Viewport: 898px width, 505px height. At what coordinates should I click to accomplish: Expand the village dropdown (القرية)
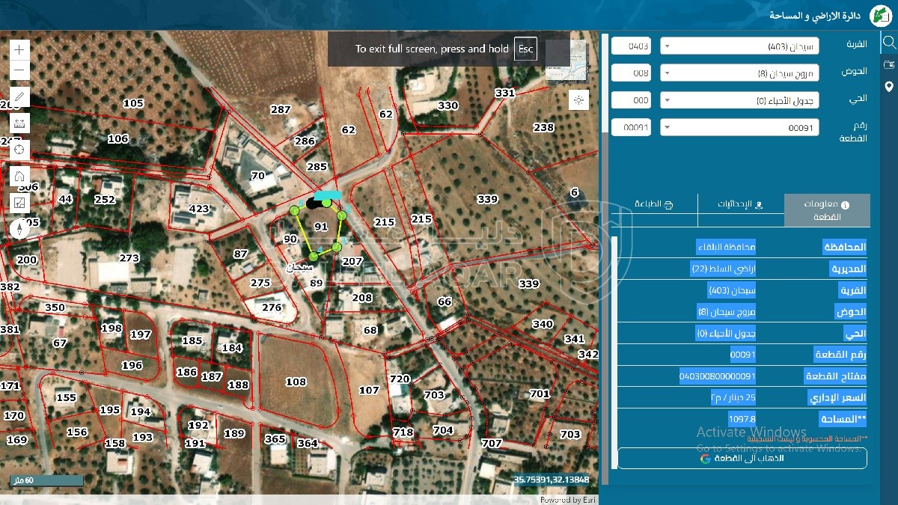[739, 46]
